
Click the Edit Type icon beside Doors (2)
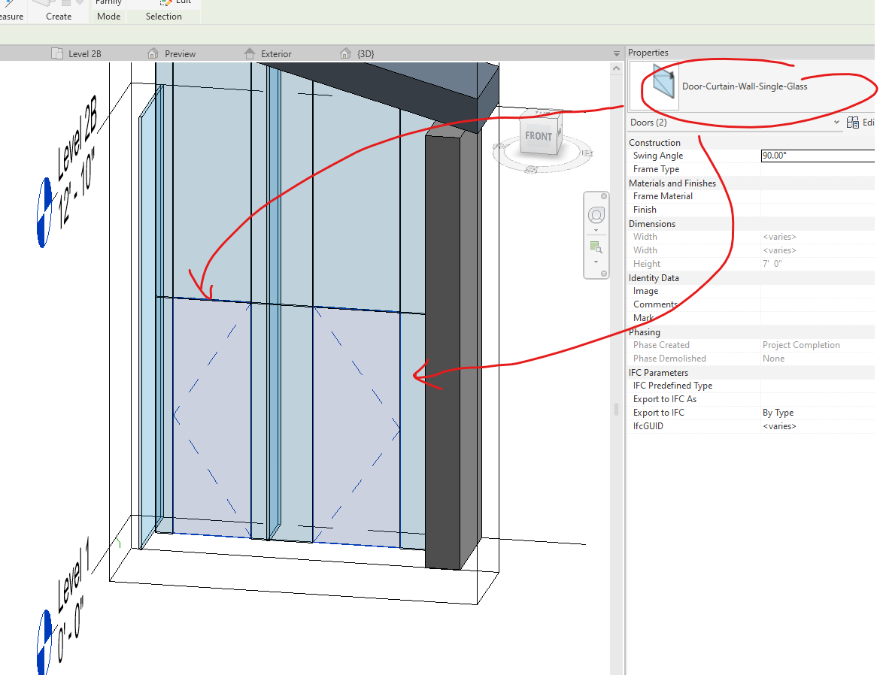(x=854, y=122)
